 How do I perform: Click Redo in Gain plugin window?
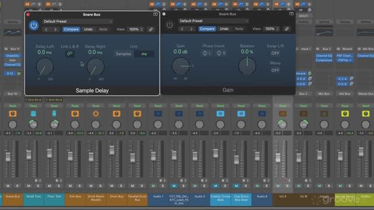coord(239,29)
